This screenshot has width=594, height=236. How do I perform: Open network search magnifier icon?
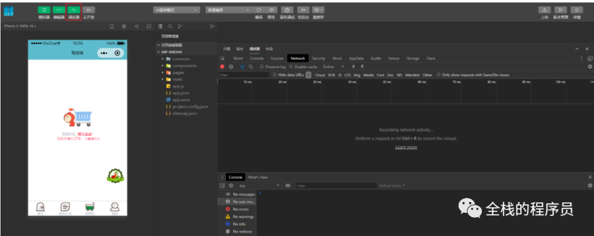coord(251,67)
